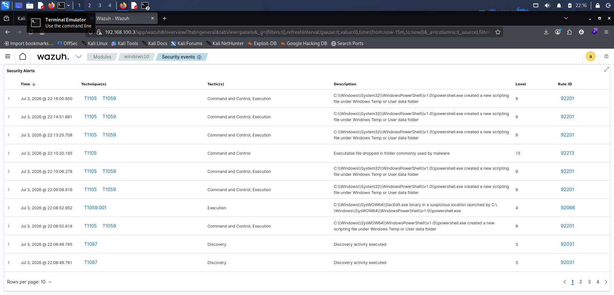614x295 pixels.
Task: Open Exploit-DB bookmark
Action: coord(262,43)
